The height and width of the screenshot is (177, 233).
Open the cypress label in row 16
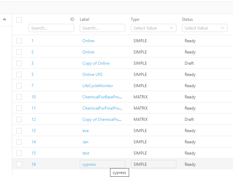click(89, 164)
